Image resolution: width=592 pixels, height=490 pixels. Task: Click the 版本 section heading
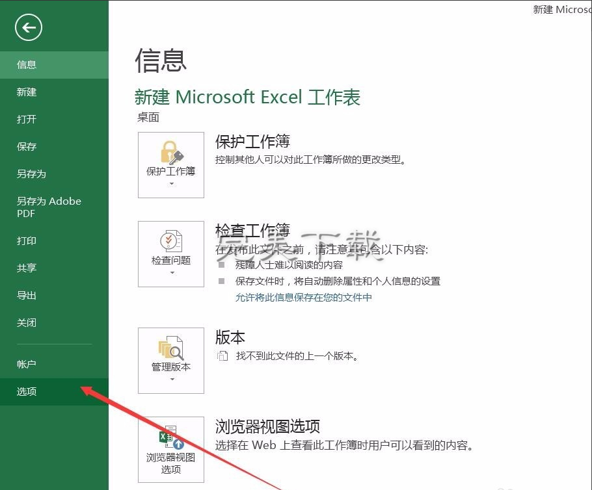[230, 337]
